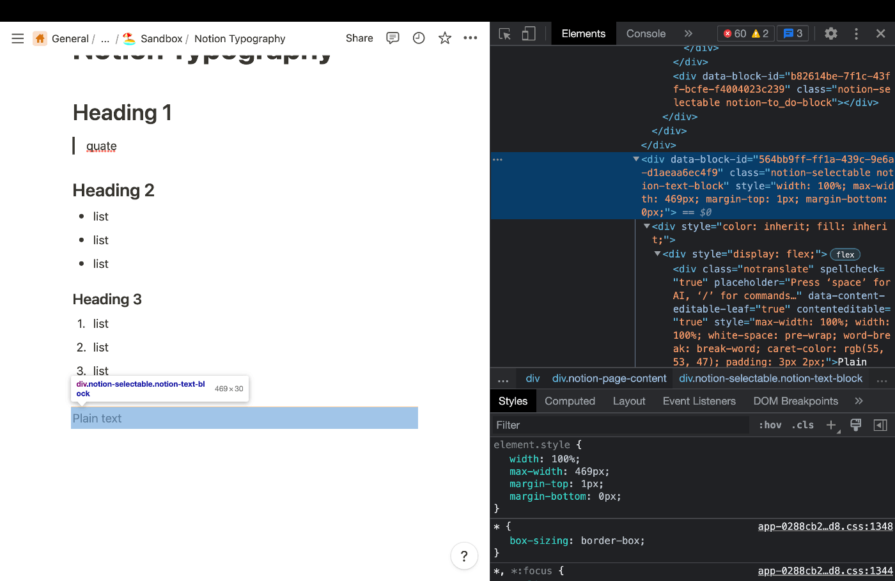Click the flex layout badge
The width and height of the screenshot is (895, 581).
coord(845,254)
